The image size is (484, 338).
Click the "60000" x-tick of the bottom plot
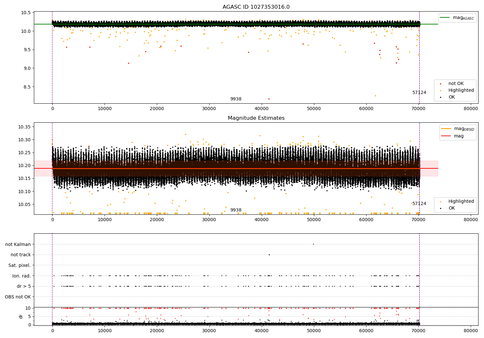pyautogui.click(x=366, y=331)
